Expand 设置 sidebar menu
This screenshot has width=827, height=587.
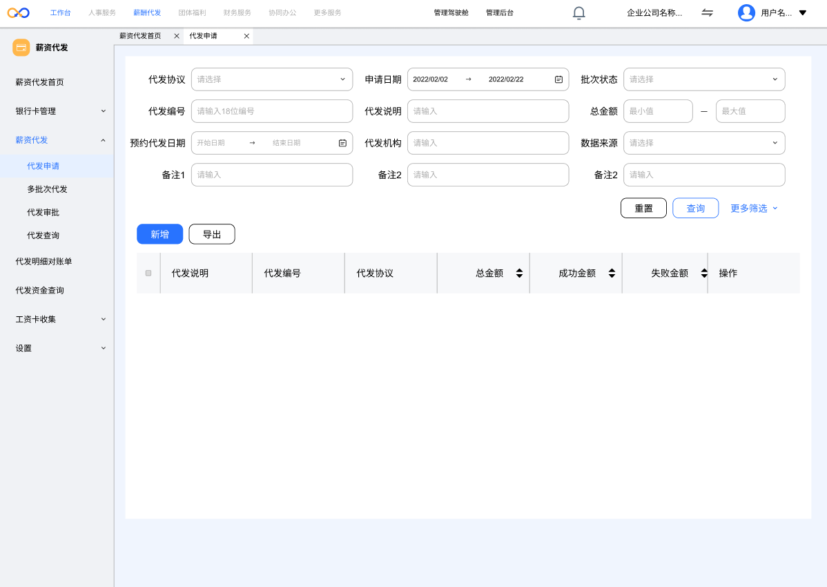pyautogui.click(x=104, y=348)
